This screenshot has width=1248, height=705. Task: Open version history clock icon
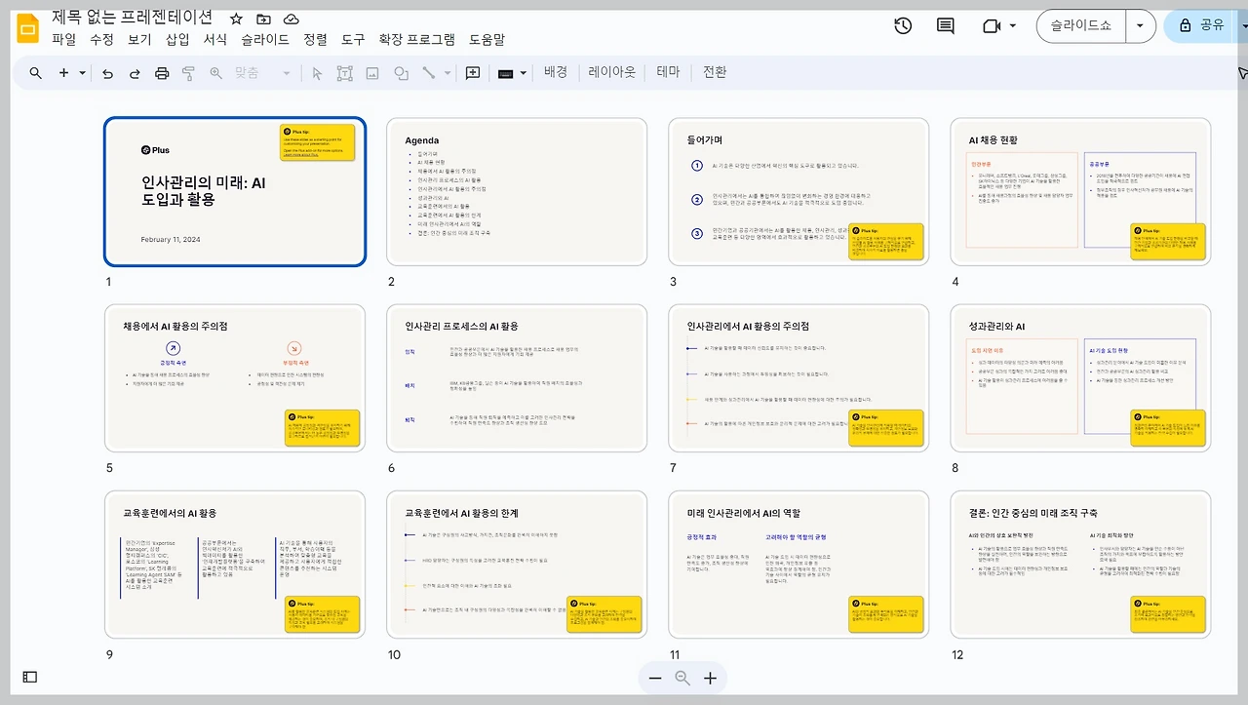903,26
